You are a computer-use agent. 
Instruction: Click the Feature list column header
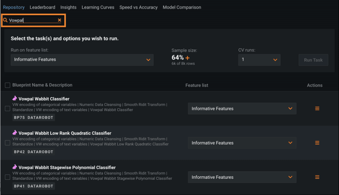click(197, 85)
